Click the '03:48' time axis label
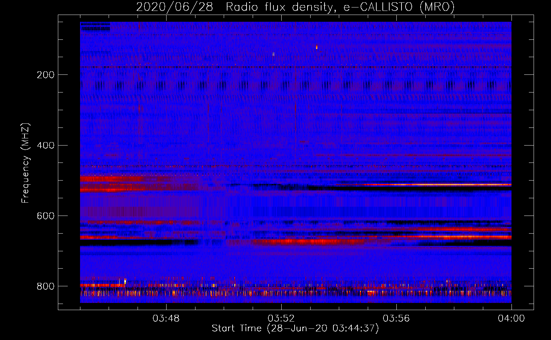551x340 pixels. click(166, 319)
